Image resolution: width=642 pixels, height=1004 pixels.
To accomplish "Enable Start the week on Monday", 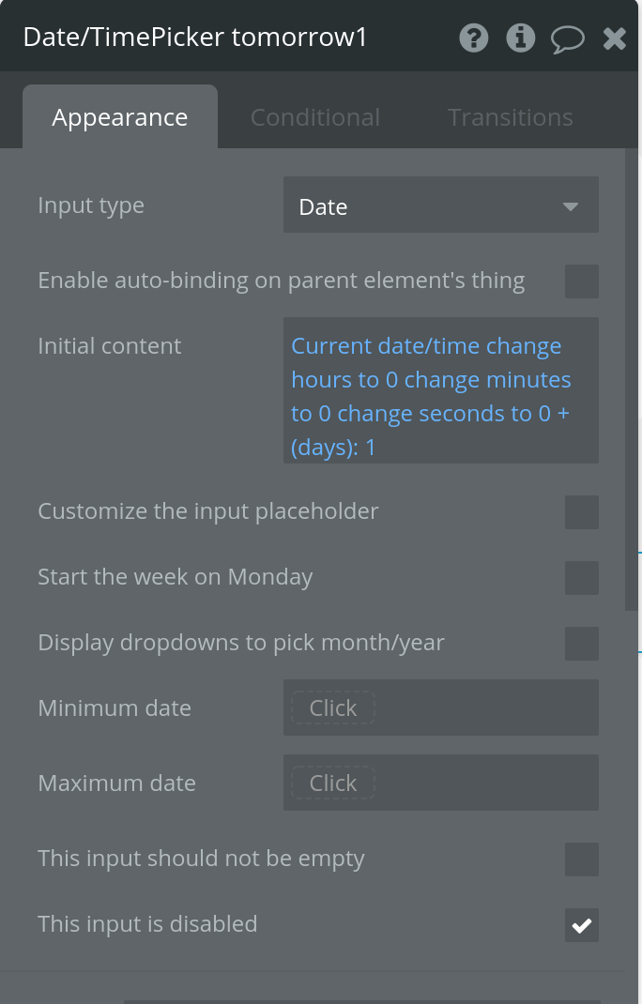I will pyautogui.click(x=582, y=578).
